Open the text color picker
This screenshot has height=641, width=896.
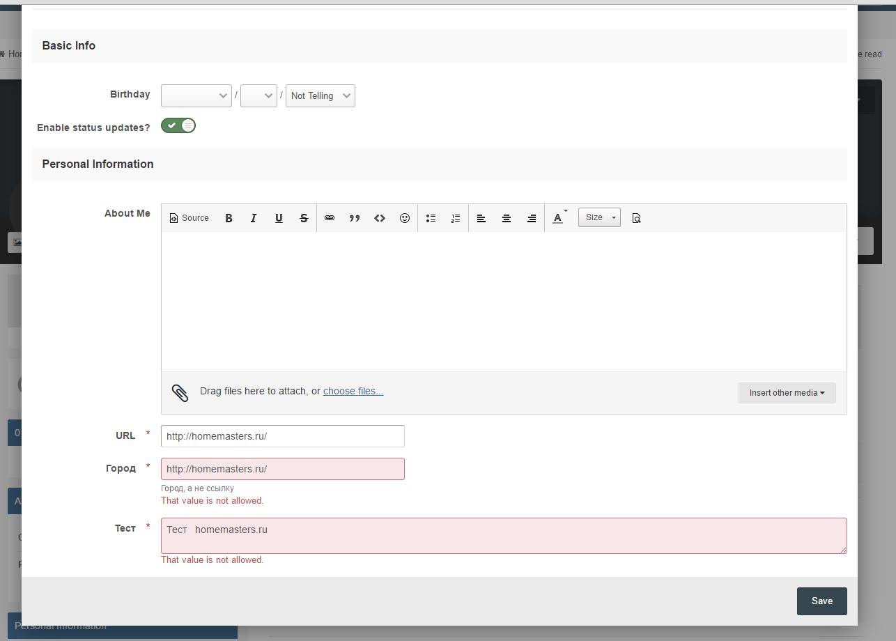coord(559,218)
